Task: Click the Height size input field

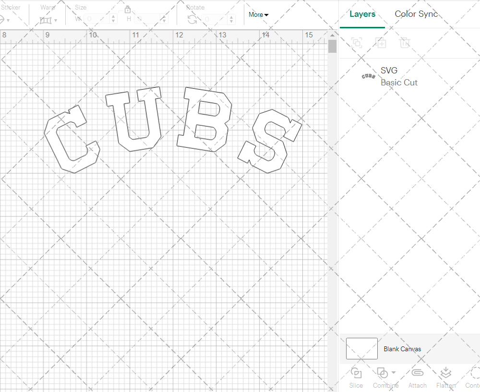Action: [147, 19]
